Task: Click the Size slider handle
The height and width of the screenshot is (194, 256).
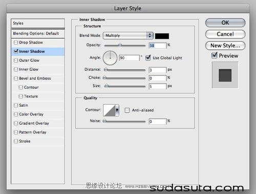Action: [106, 86]
